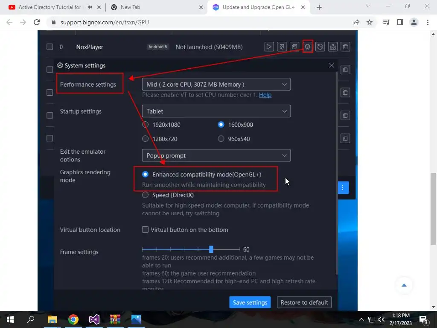
Task: Click the Android 5 badge in NoxPlayer row
Action: click(158, 47)
